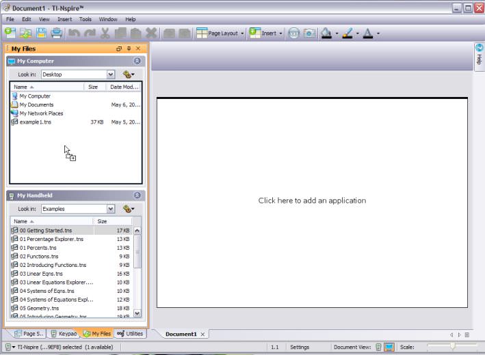The image size is (485, 355).
Task: Click the Save Document toolbar icon
Action: pos(41,33)
